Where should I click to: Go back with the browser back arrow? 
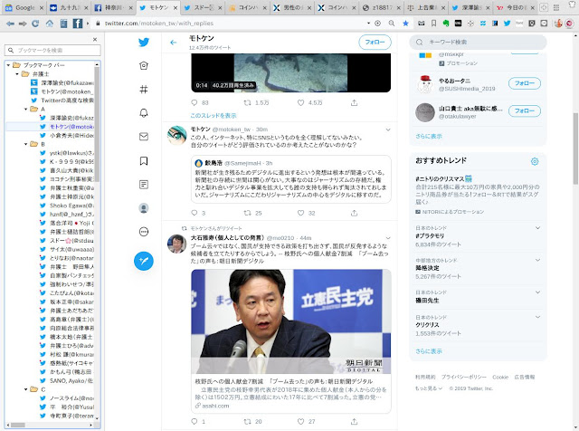(x=10, y=24)
